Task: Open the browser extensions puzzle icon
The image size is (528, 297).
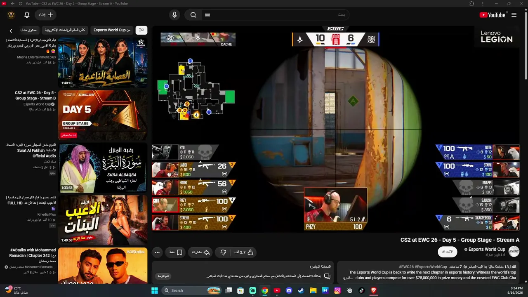Action: tap(472, 4)
